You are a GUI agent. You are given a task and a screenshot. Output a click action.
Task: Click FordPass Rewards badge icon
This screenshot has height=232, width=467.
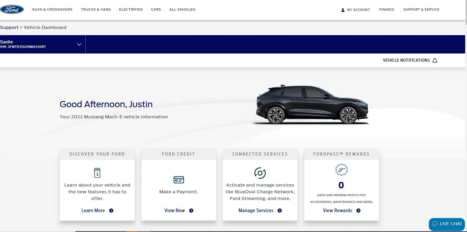click(341, 170)
